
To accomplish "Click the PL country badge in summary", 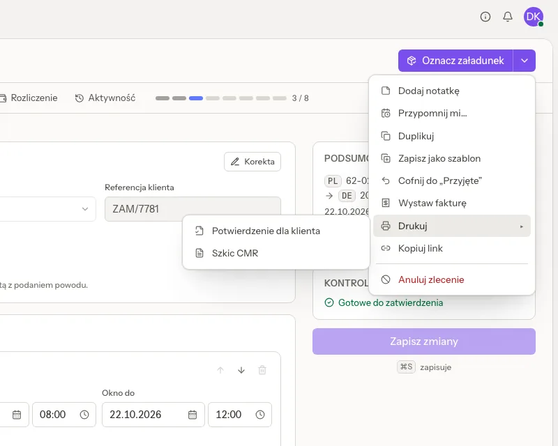I will [x=333, y=181].
